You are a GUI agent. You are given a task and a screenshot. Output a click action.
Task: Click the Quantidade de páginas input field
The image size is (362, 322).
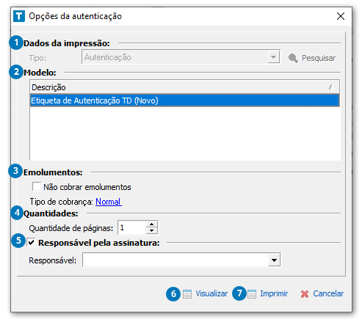[x=132, y=228]
